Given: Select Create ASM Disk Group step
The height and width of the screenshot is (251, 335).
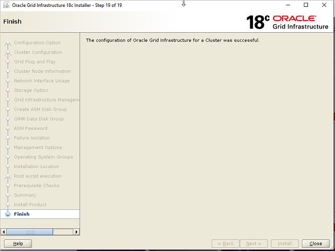Looking at the screenshot, I should point(40,109).
